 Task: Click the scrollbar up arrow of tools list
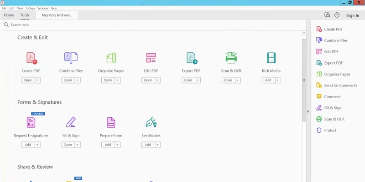tap(304, 33)
